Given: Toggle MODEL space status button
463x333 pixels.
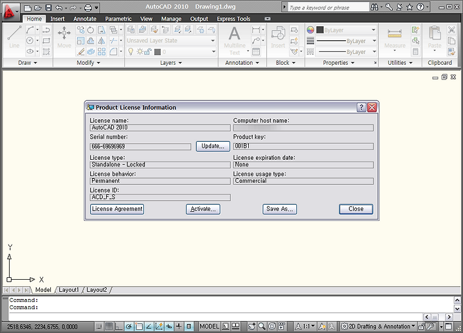Looking at the screenshot, I should [x=210, y=326].
